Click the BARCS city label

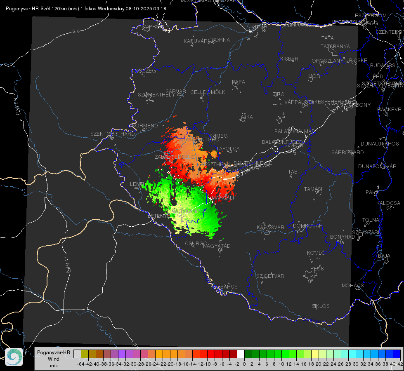(x=229, y=286)
